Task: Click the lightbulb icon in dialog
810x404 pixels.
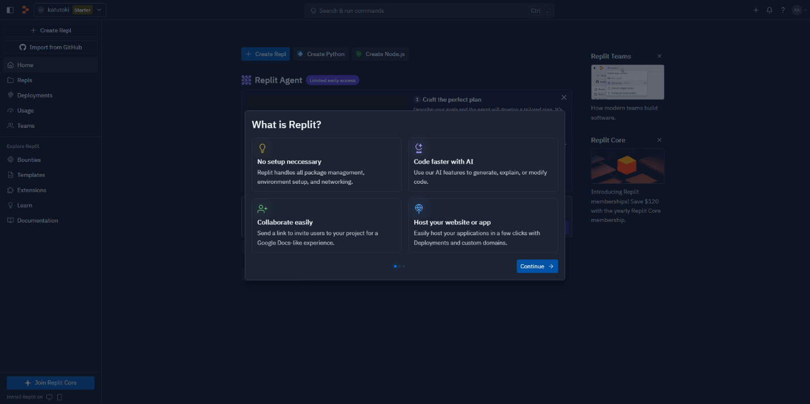Action: 262,148
